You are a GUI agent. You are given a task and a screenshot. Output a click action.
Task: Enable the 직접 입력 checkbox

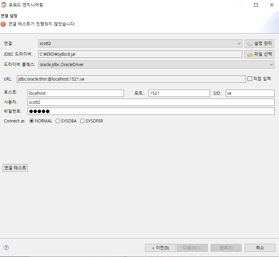coord(250,79)
